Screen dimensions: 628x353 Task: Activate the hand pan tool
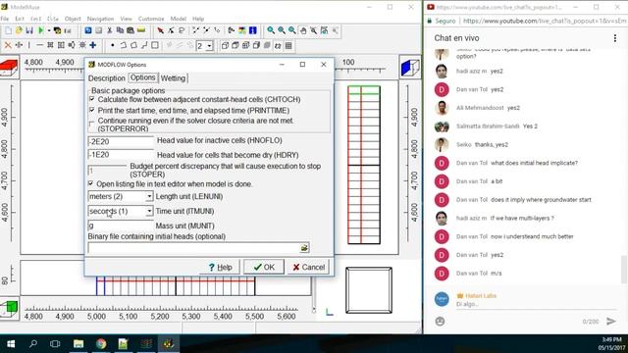pos(303,30)
